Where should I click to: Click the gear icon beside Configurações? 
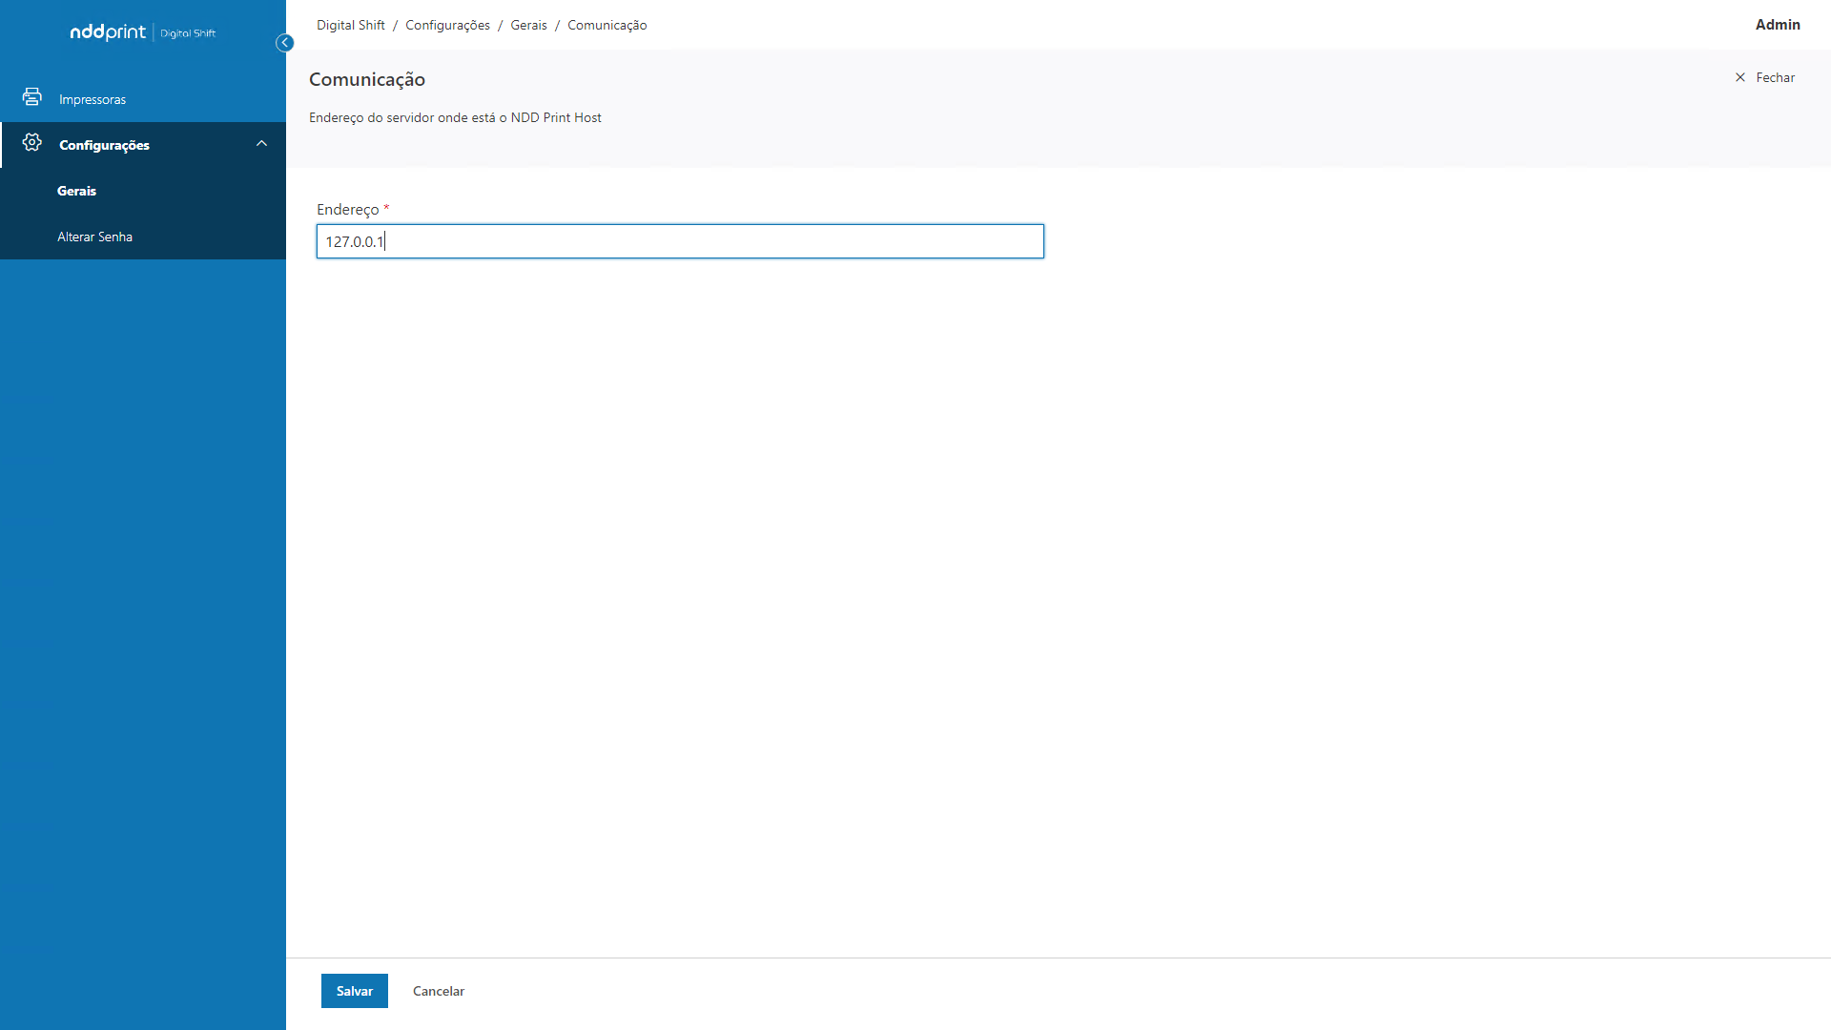point(32,143)
